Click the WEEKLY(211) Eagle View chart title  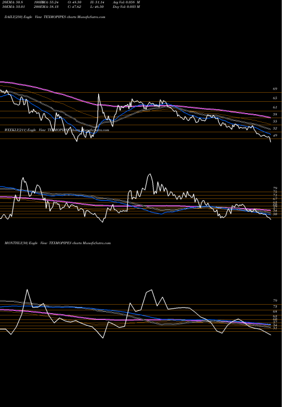pyautogui.click(x=57, y=130)
